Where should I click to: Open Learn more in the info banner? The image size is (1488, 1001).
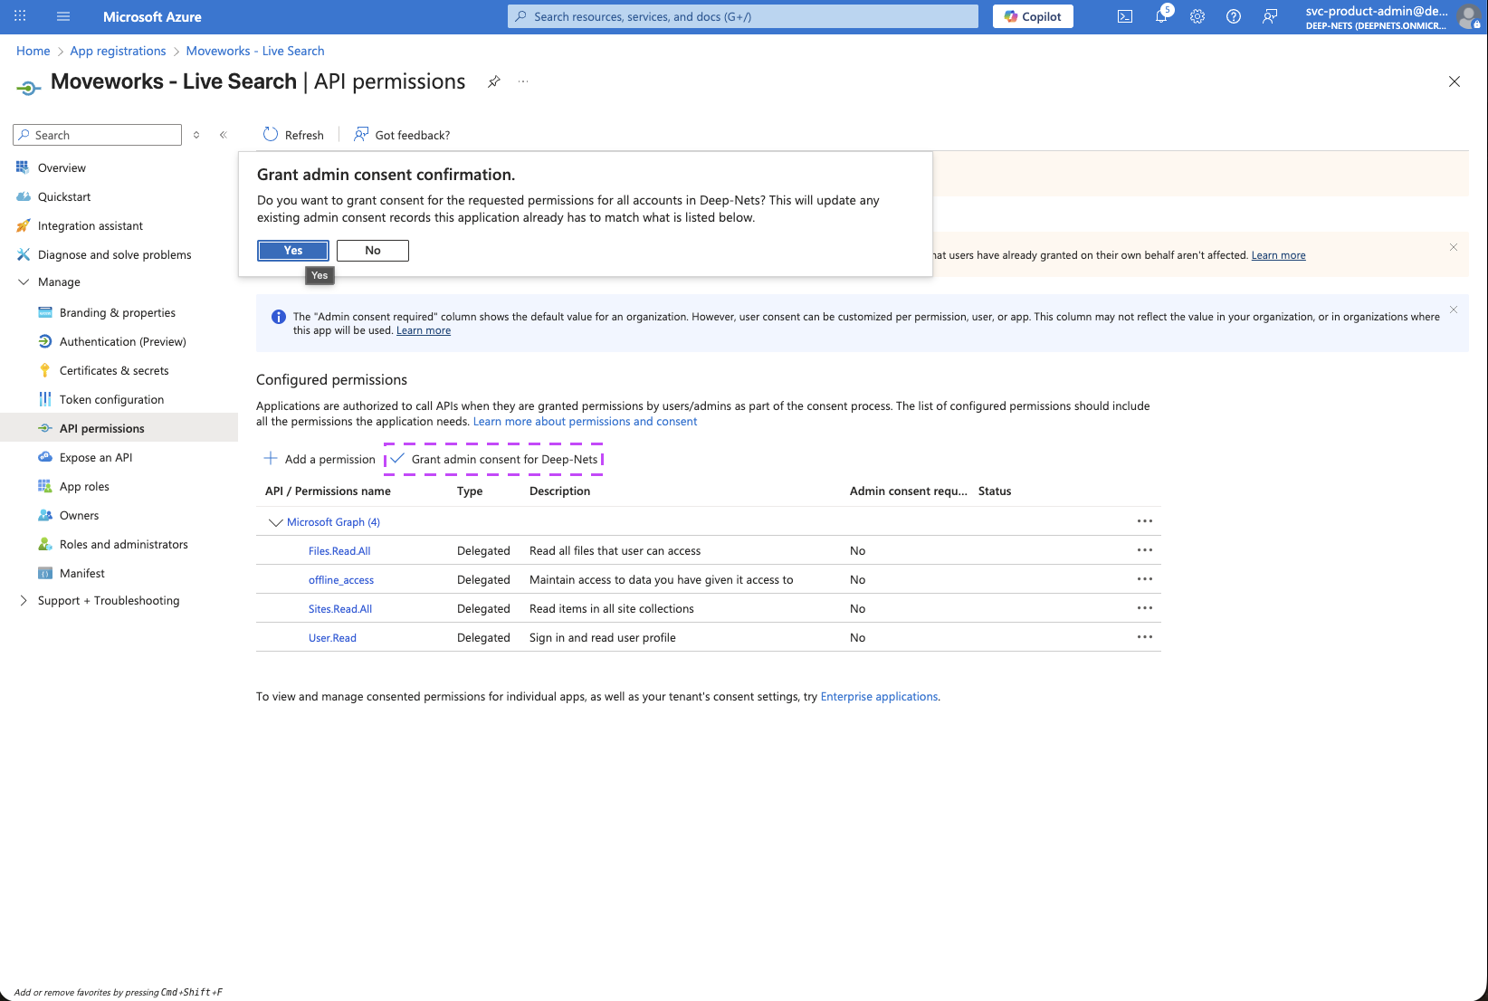pyautogui.click(x=424, y=330)
